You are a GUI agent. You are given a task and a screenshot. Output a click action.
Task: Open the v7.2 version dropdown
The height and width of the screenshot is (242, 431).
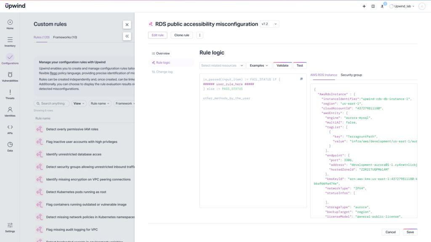click(x=269, y=24)
